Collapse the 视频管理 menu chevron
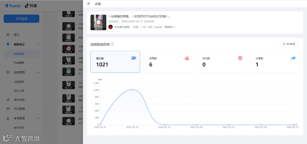Screen dimensions: 307x144 pyautogui.click(x=38, y=72)
